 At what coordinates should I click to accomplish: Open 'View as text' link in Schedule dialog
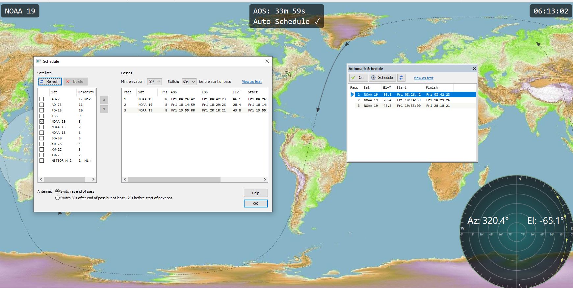[252, 82]
